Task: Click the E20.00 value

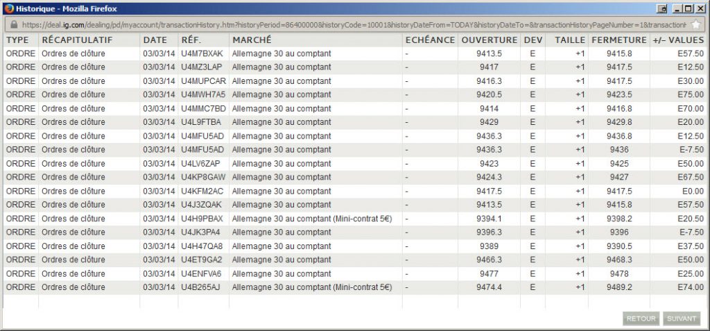Action: (x=691, y=122)
